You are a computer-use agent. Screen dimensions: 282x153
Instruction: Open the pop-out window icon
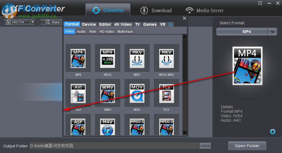coord(260,3)
